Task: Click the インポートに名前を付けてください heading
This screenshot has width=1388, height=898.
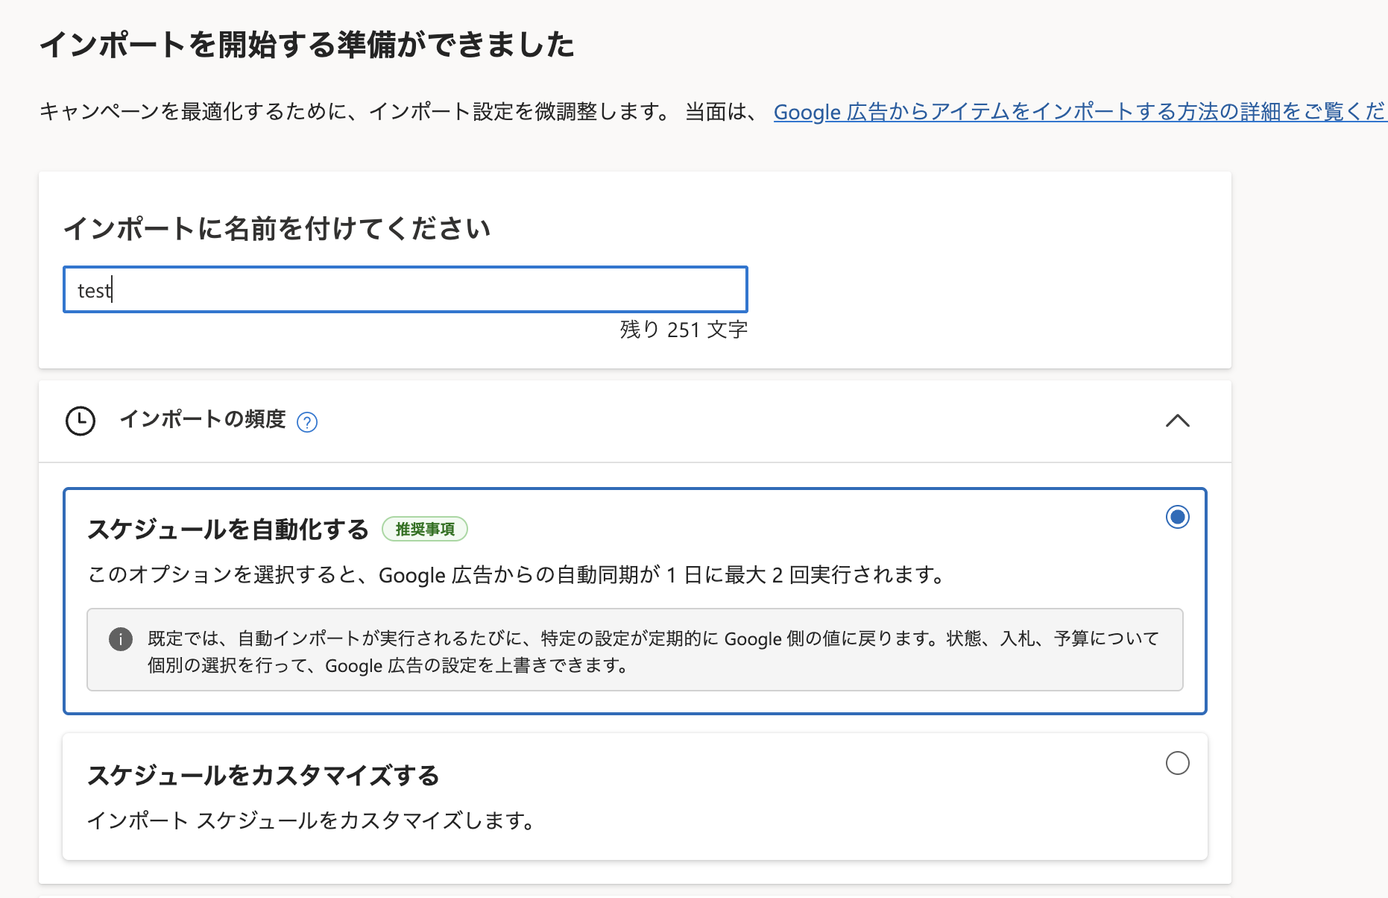Action: (277, 228)
